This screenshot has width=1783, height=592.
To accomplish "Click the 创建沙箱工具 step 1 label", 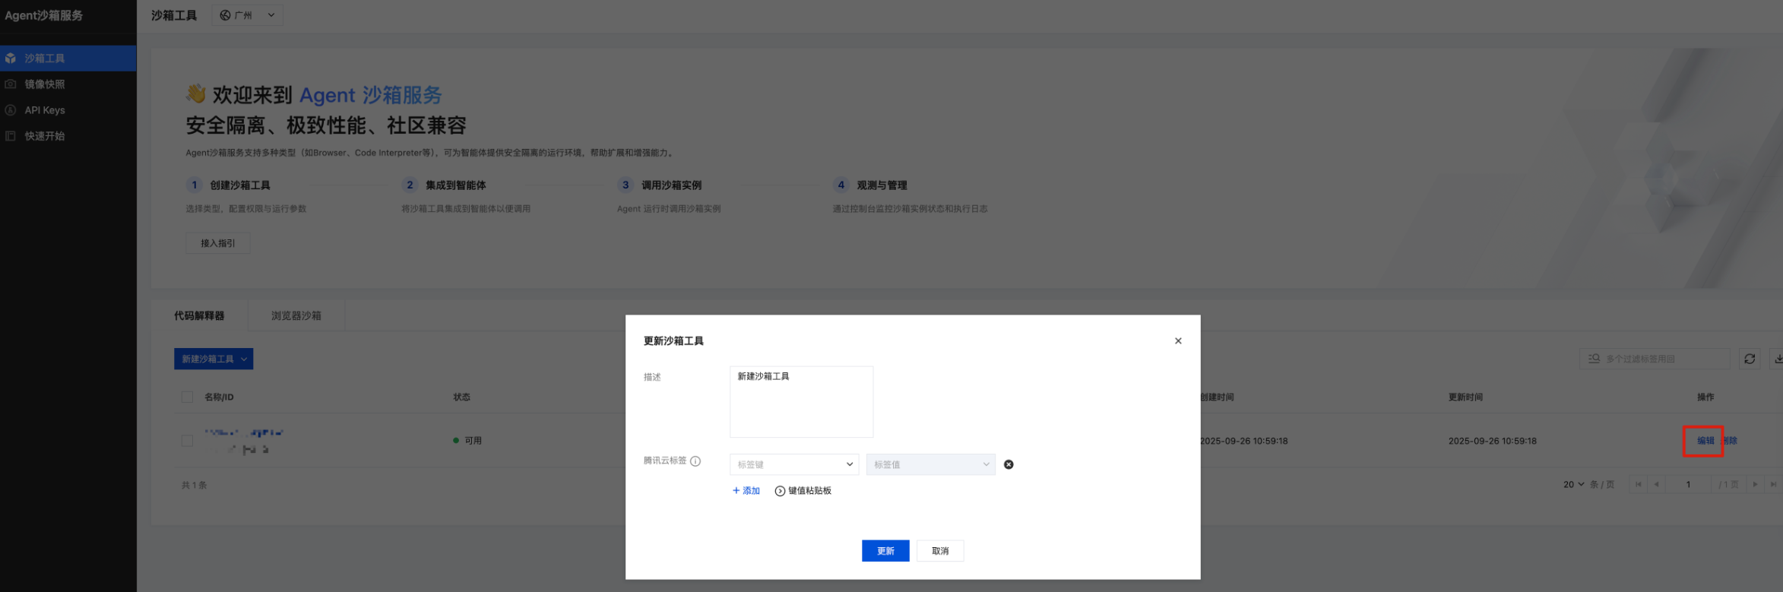I will pos(240,185).
